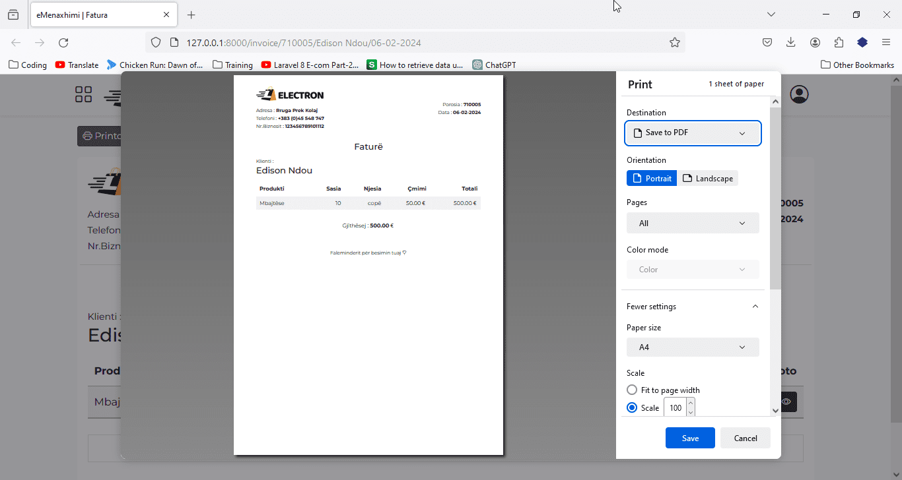Image resolution: width=902 pixels, height=480 pixels.
Task: Bookmark this page with the star icon
Action: pos(674,43)
